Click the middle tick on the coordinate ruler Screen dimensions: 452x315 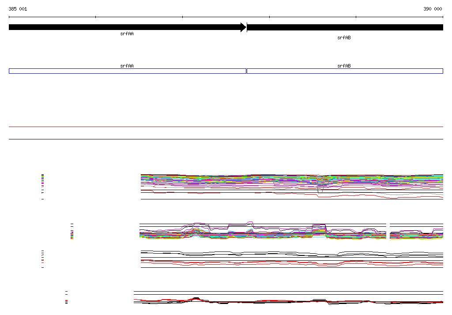(269, 17)
